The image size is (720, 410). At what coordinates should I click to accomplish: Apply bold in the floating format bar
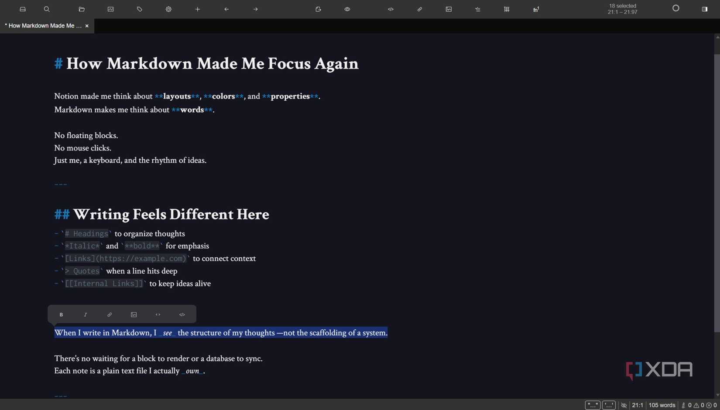61,314
